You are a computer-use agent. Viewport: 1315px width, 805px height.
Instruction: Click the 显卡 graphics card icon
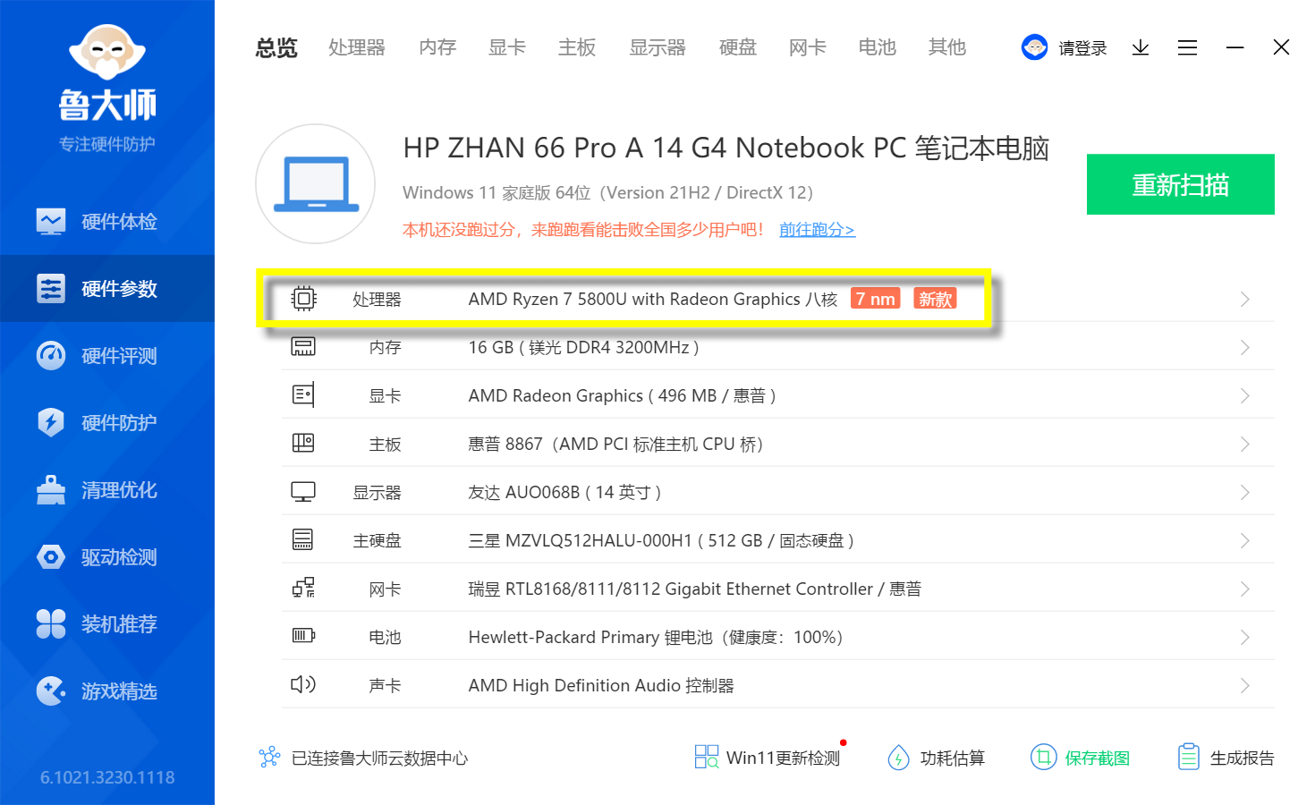pos(303,394)
